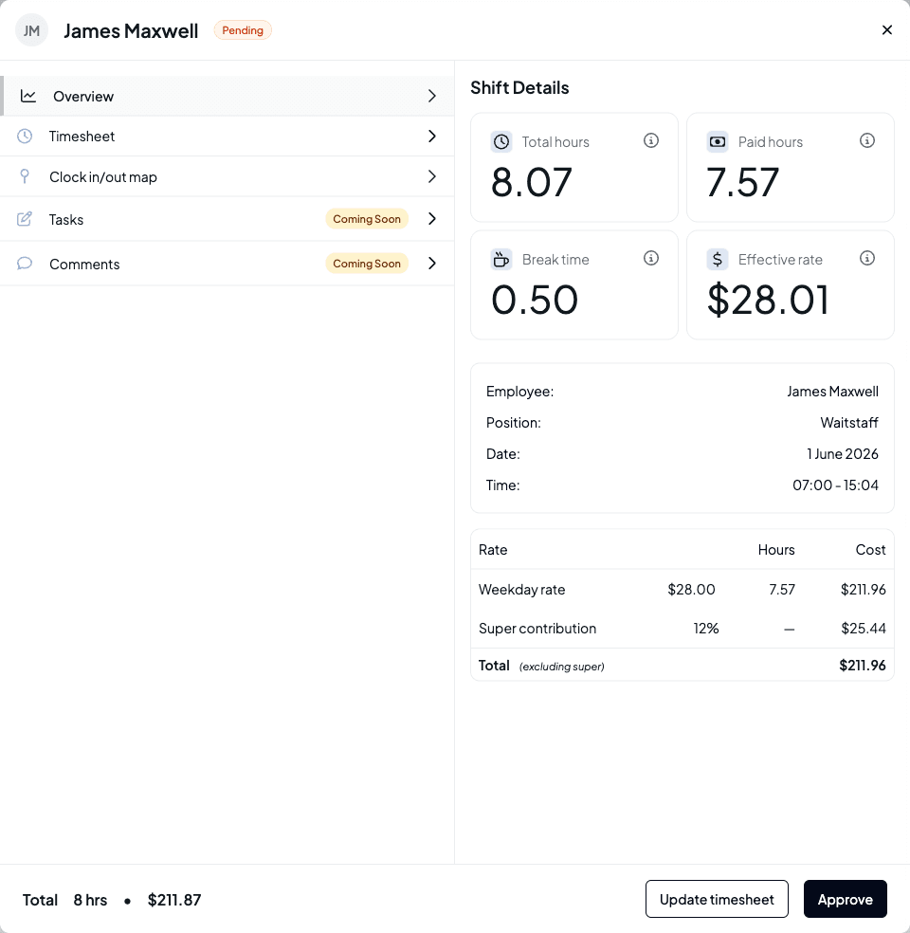This screenshot has width=910, height=933.
Task: Click the Total hours clock icon
Action: (x=501, y=141)
